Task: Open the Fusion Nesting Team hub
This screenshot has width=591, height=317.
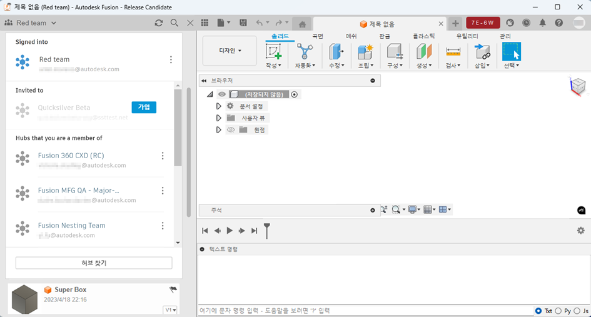Action: tap(72, 226)
